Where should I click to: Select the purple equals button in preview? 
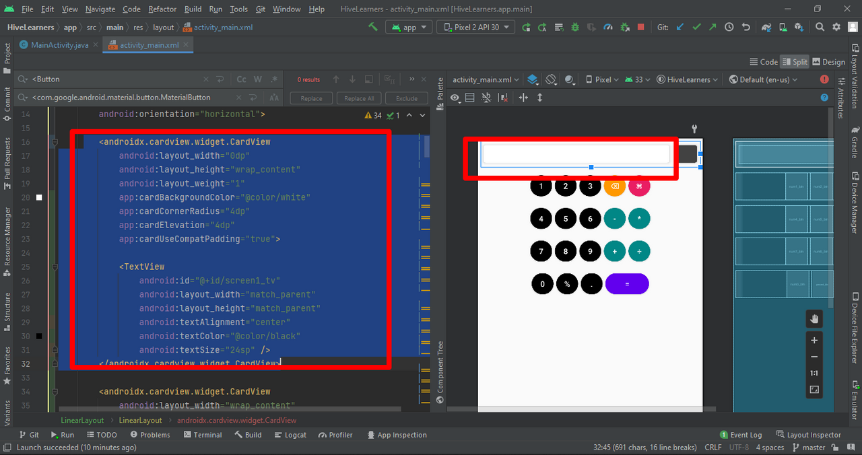627,284
